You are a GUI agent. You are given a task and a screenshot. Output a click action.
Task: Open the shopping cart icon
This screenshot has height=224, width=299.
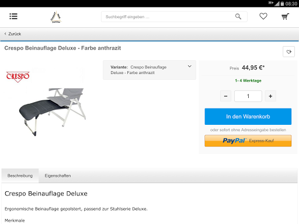(285, 16)
